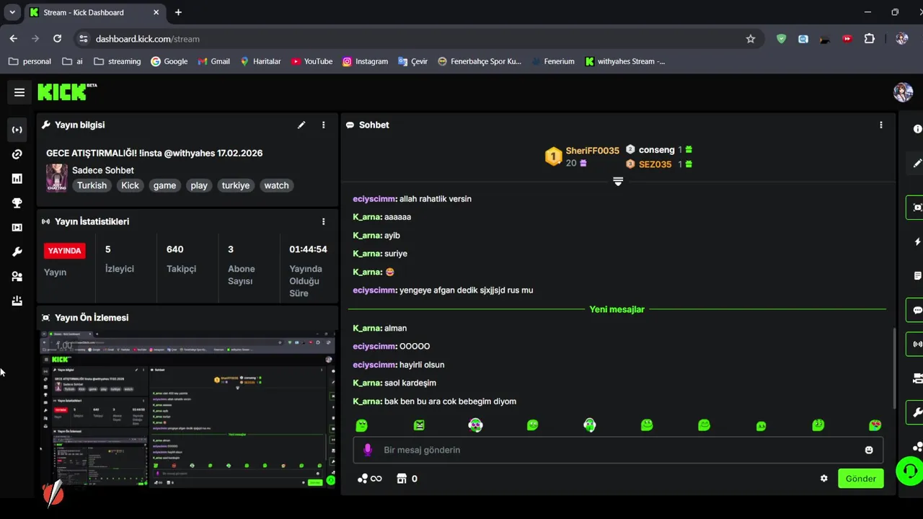Click the stream preview thumbnail

point(187,409)
